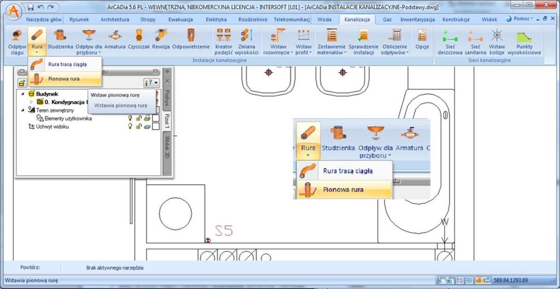The height and width of the screenshot is (289, 560).
Task: Select Uchwyt widoku tree item
Action: [x=53, y=126]
